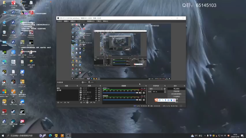Open the Goose Goose Duck desktop shortcut
The image size is (246, 138).
coord(31,54)
